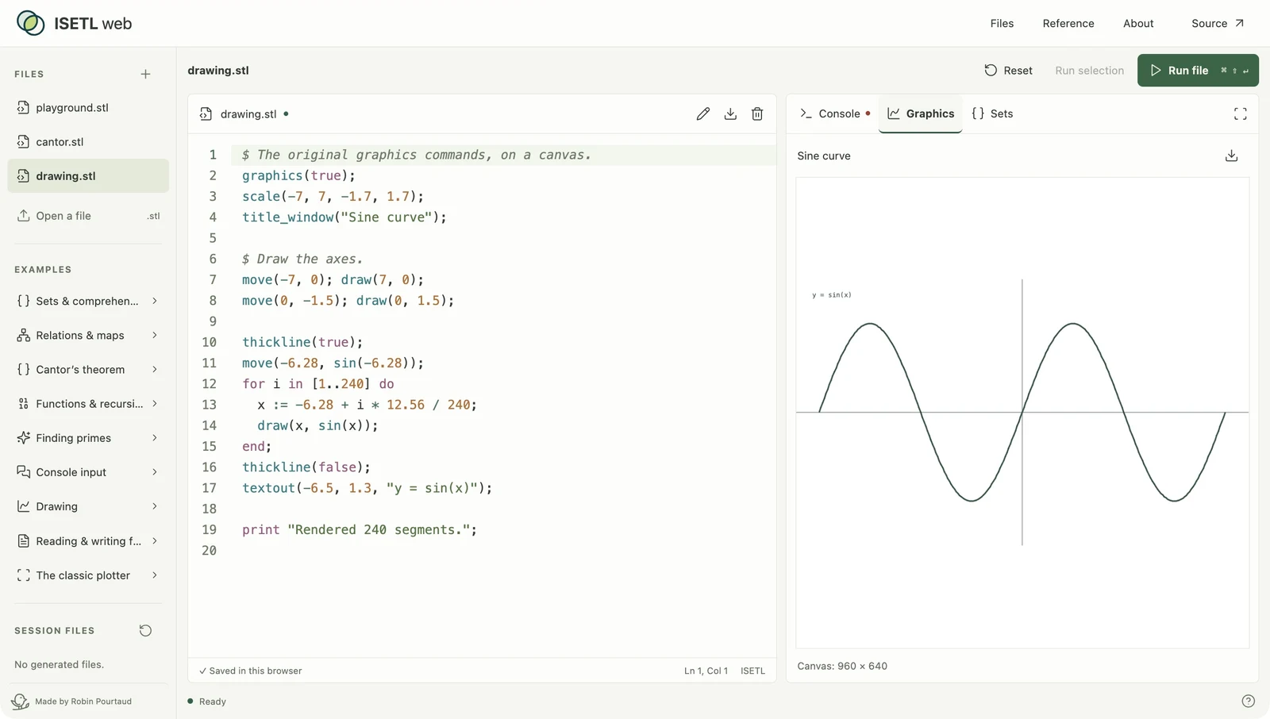Download drawing.stl with the editor download icon
Viewport: 1270px width, 719px height.
pos(730,113)
